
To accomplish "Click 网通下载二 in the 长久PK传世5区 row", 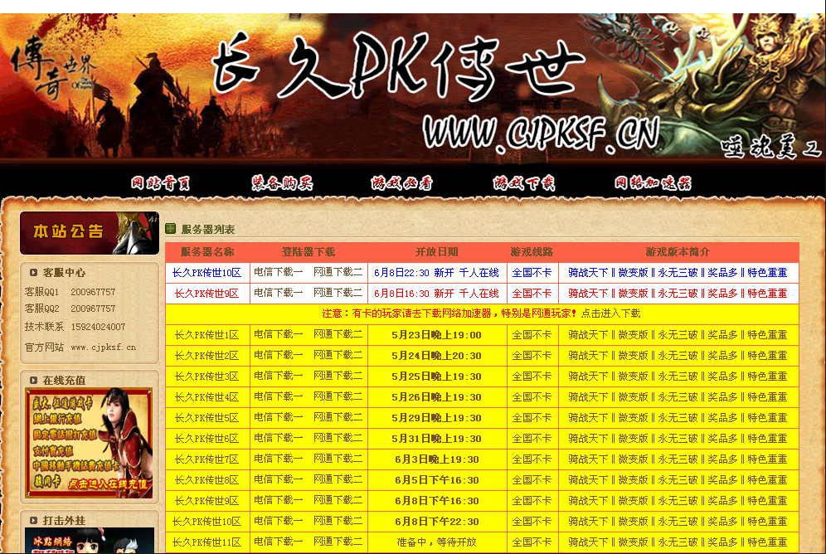I will coord(338,417).
